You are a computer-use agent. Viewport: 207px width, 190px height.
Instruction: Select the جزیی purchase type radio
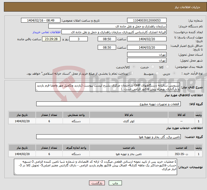(x=174, y=73)
